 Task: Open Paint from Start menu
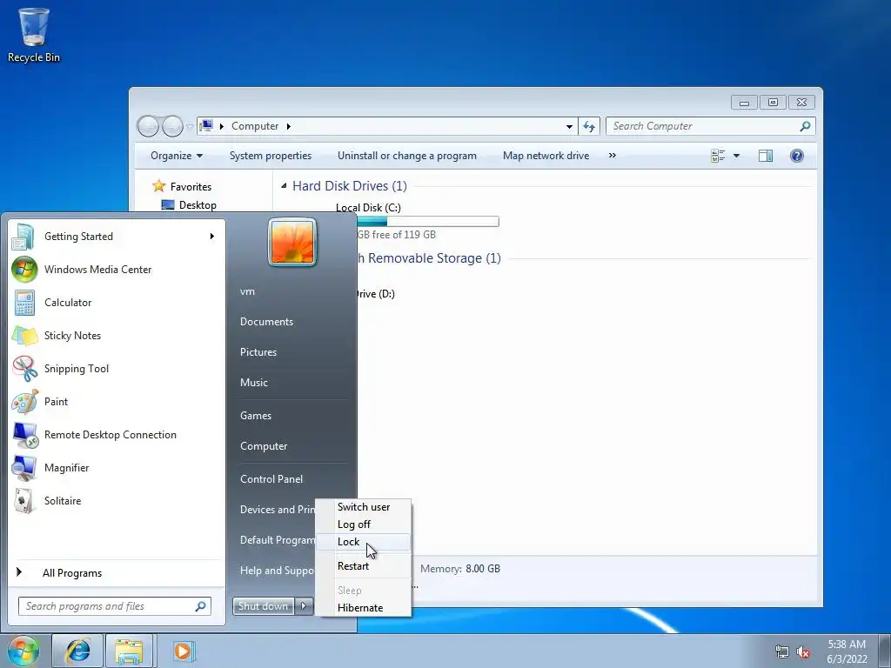(x=114, y=401)
